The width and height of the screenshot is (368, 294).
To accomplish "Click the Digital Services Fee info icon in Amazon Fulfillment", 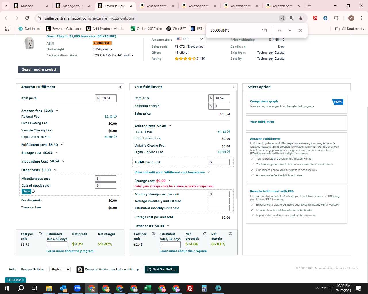I will [115, 136].
